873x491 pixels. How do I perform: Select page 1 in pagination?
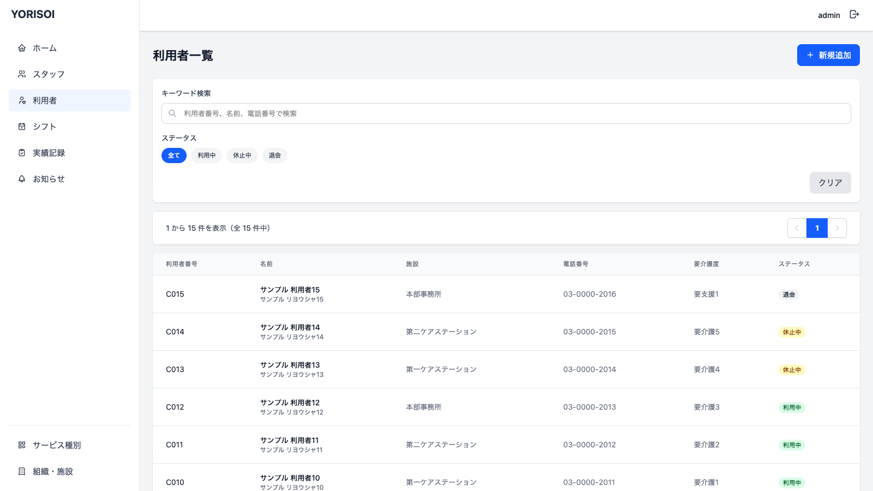coord(817,228)
